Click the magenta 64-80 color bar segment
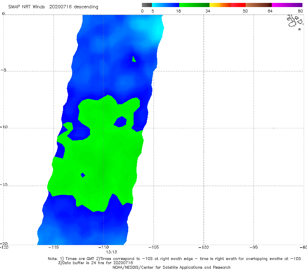This screenshot has height=270, width=307. tap(287, 5)
